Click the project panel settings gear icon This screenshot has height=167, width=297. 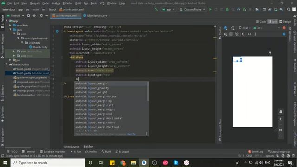tap(41, 16)
